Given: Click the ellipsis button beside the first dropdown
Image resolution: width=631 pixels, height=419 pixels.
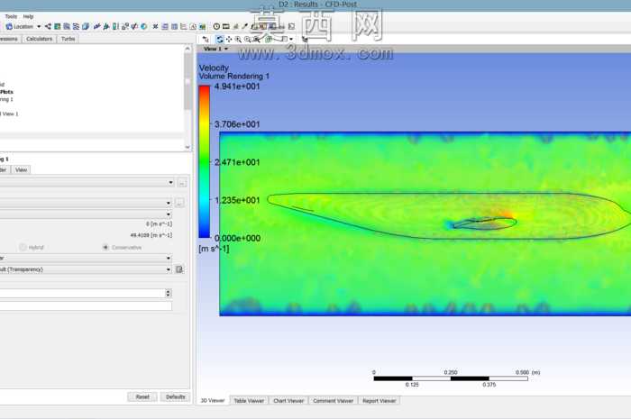Looking at the screenshot, I should [182, 183].
